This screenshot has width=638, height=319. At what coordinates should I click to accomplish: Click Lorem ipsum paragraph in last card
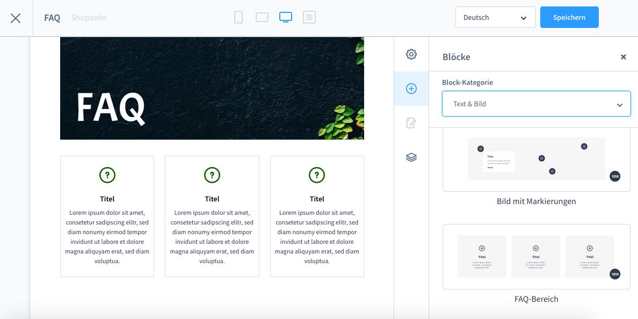tap(317, 237)
